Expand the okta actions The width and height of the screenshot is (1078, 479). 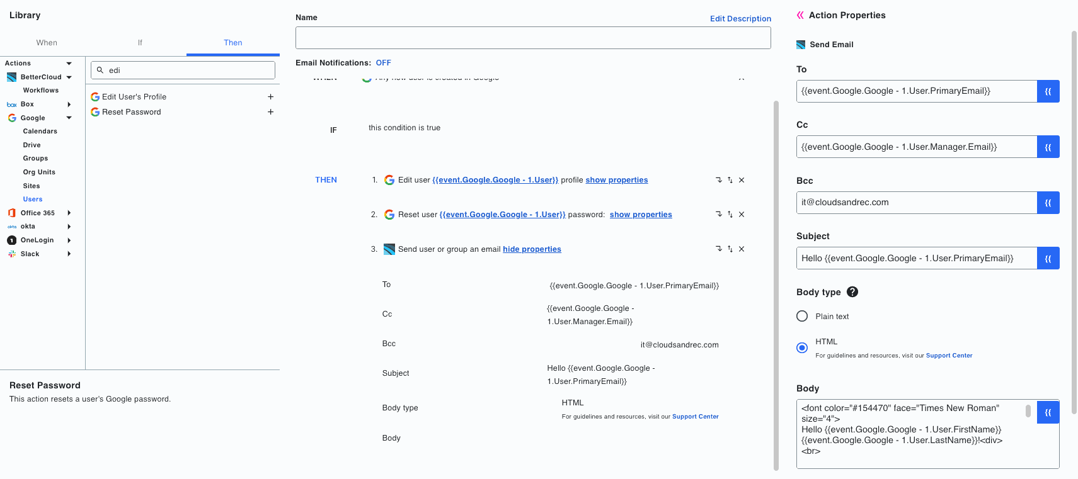pos(69,227)
